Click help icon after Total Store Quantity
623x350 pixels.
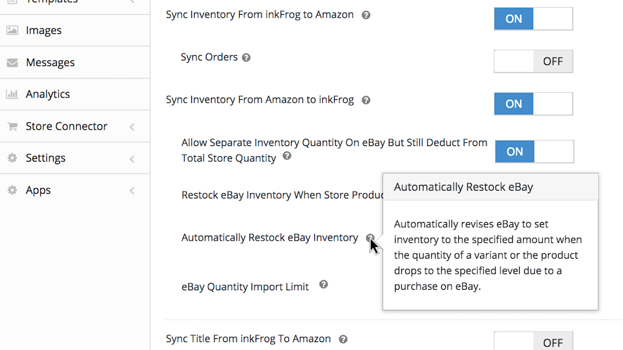click(287, 156)
